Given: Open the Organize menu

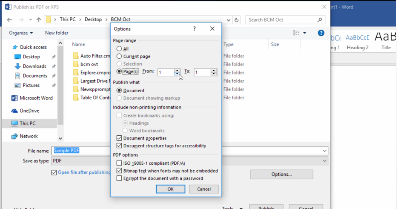Looking at the screenshot, I should (x=21, y=33).
